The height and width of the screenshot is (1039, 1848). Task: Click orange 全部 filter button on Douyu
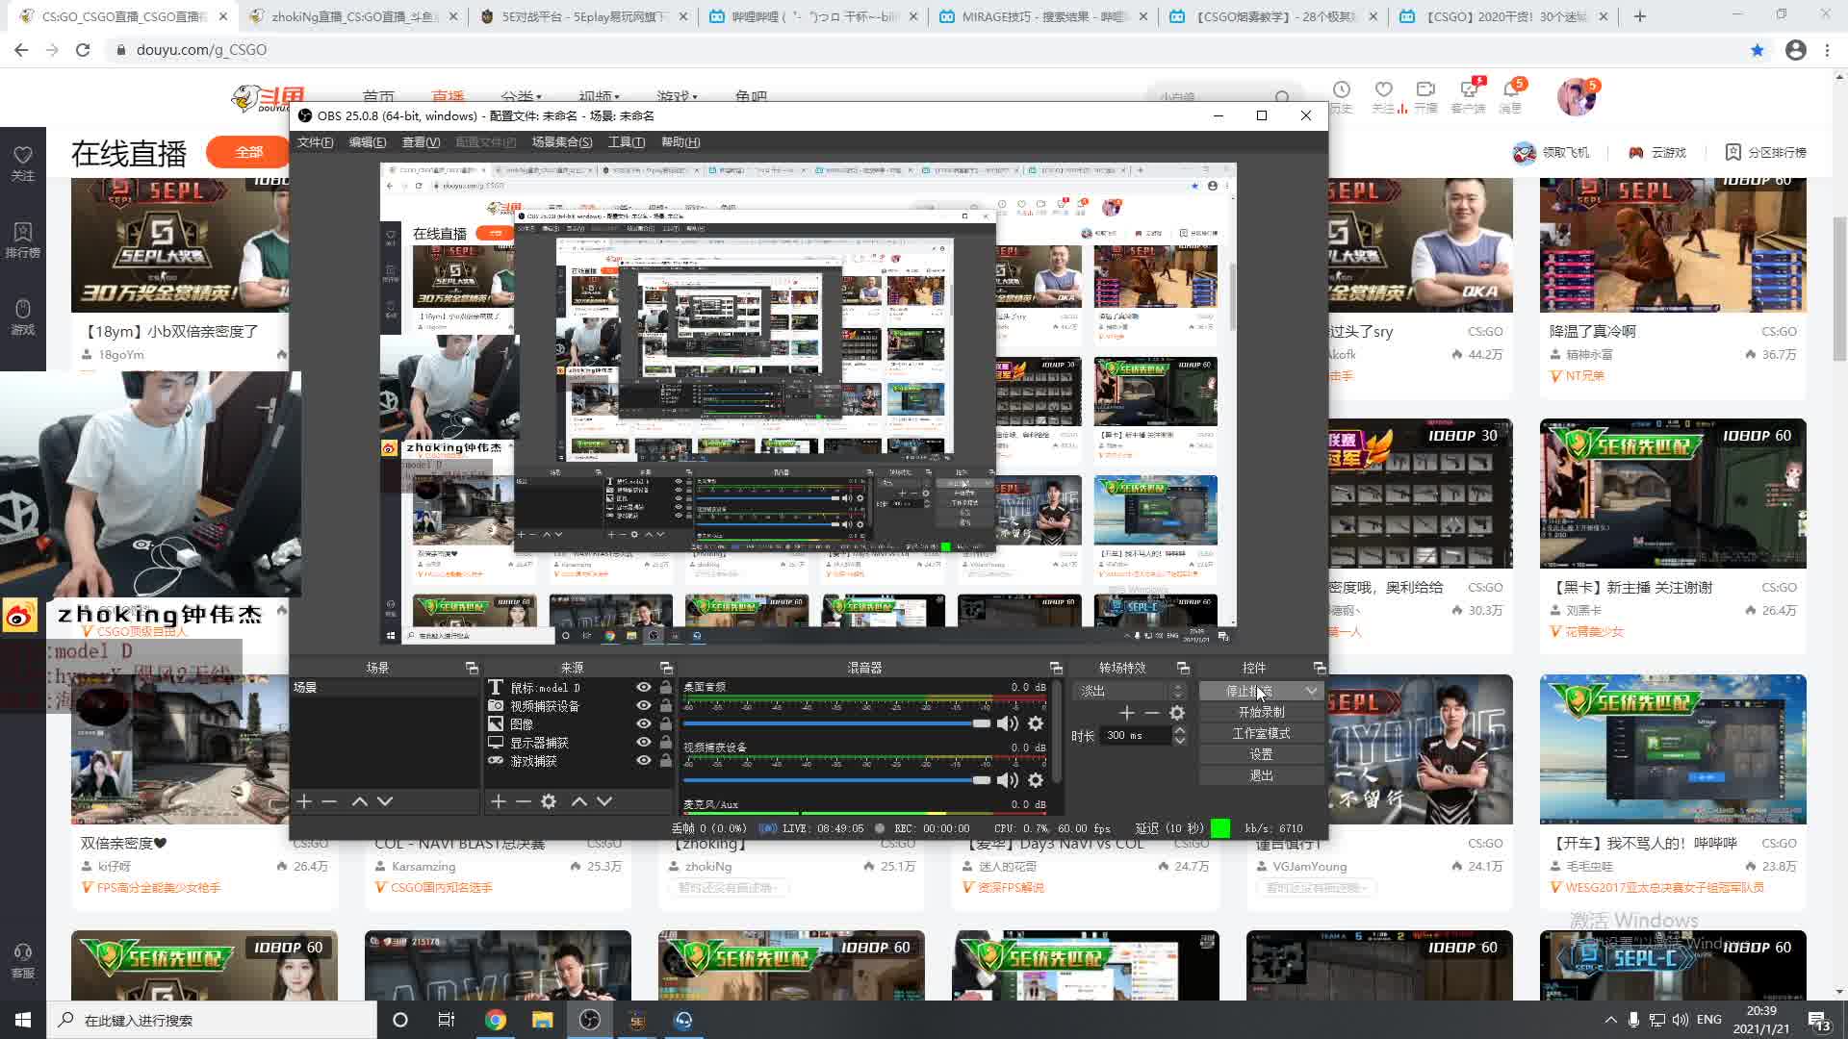(x=248, y=152)
